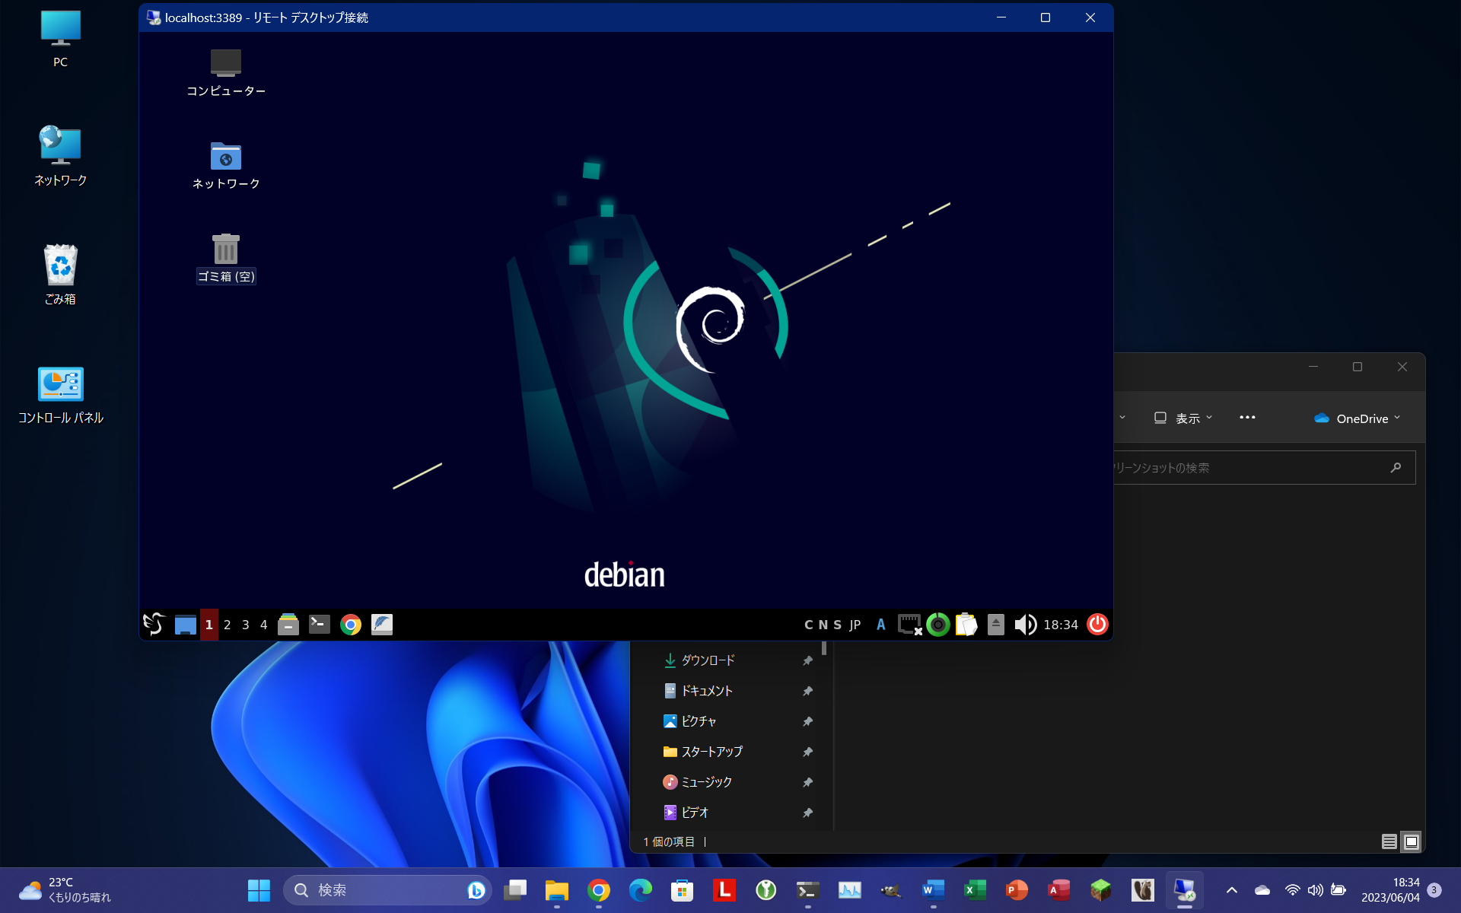Open the See more (...) menu in Explorer
Viewport: 1461px width, 913px height.
tap(1246, 417)
